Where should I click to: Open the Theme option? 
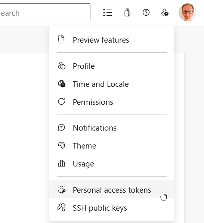pyautogui.click(x=112, y=146)
